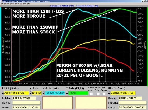148x110 pixels.
Task: Click the 'Plot 2 (Dash)' label
Action: point(117,88)
